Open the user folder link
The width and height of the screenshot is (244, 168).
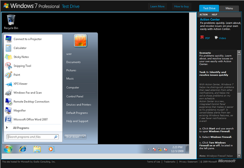(x=69, y=54)
